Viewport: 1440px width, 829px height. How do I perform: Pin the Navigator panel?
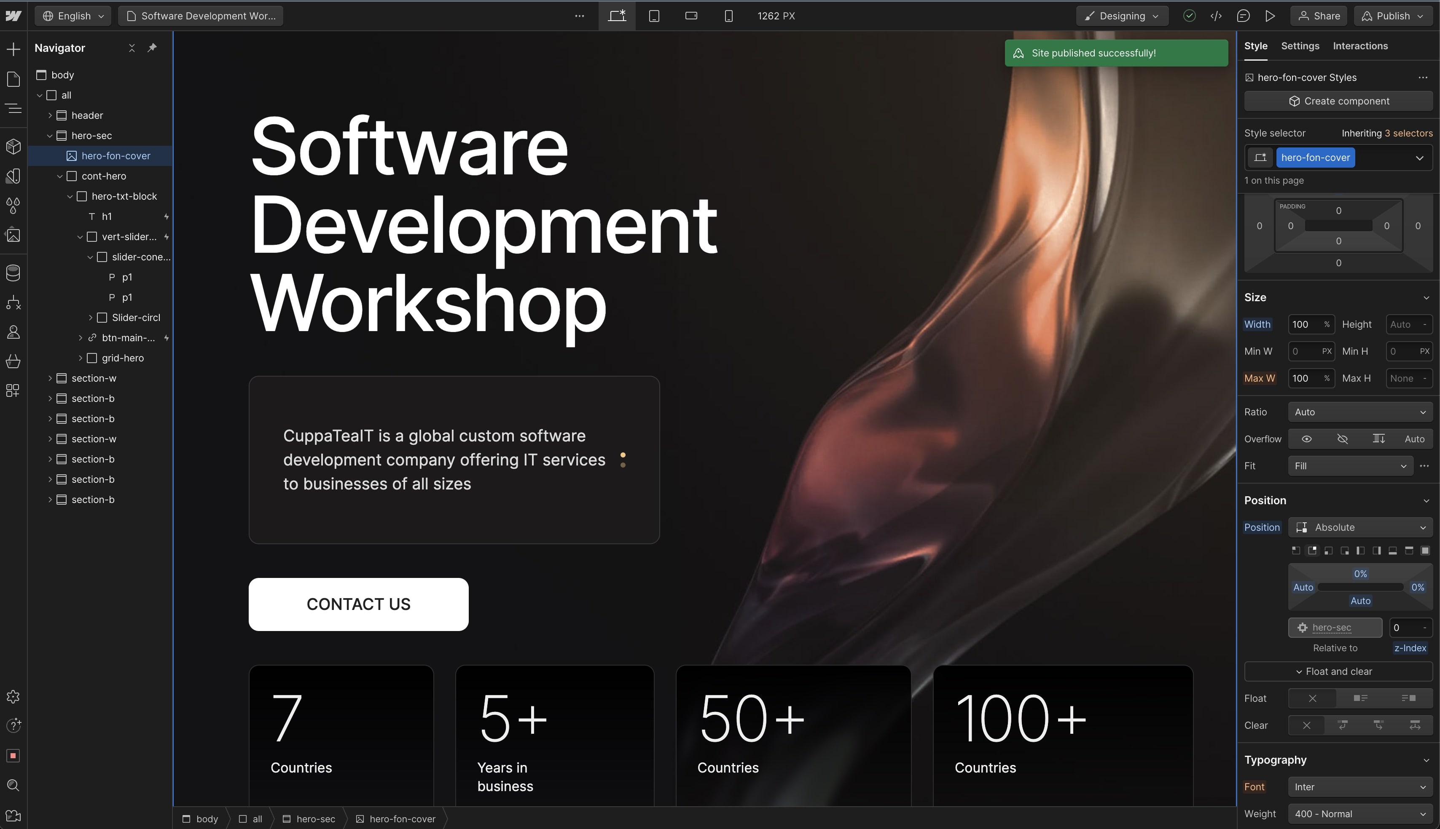tap(152, 48)
